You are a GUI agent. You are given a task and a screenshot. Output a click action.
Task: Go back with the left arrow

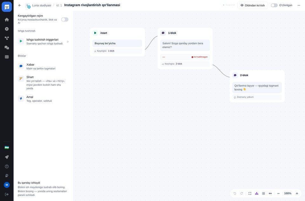pyautogui.click(x=20, y=5)
